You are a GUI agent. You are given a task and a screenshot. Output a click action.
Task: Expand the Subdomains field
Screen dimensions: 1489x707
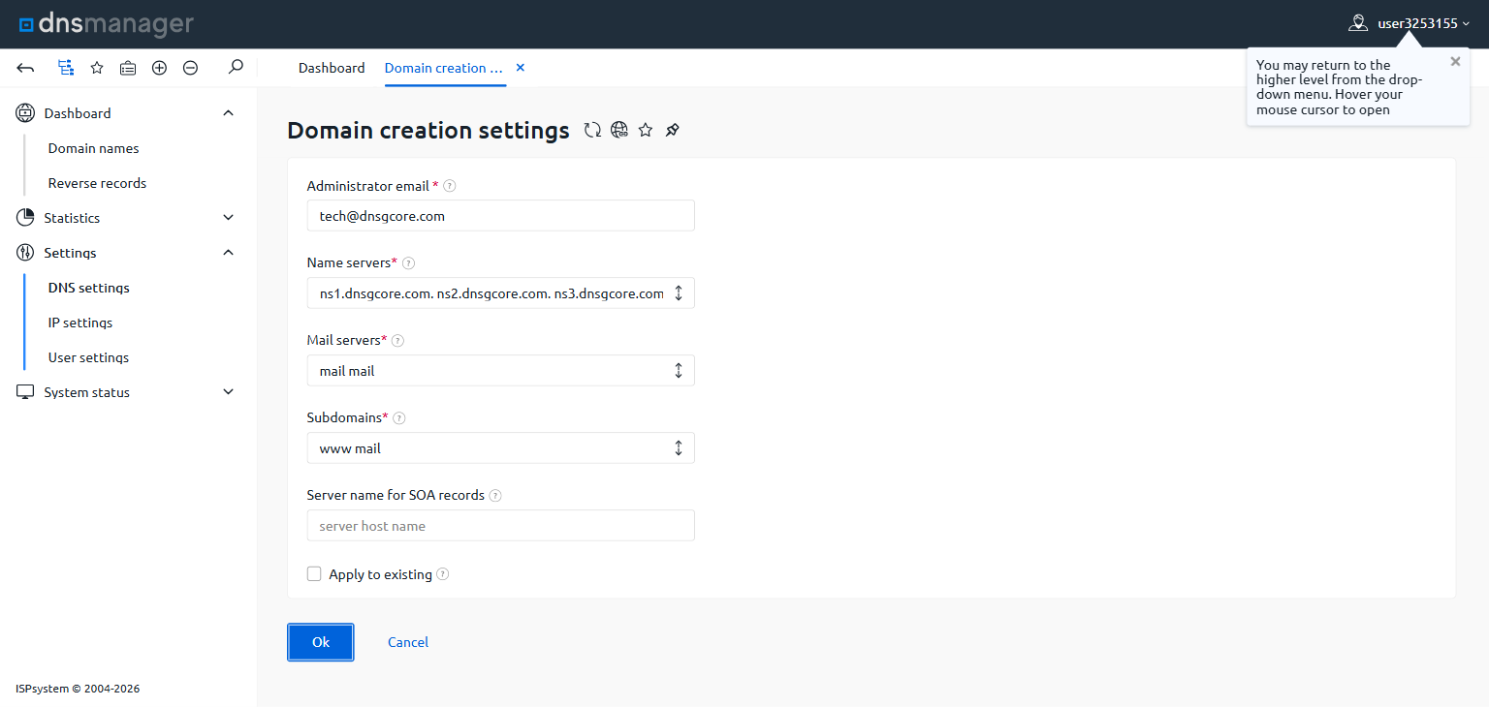[x=679, y=448]
